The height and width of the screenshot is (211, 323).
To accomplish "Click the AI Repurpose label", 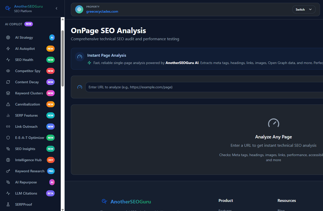I will pyautogui.click(x=26, y=182).
